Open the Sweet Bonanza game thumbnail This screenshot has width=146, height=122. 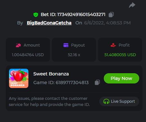[19, 78]
